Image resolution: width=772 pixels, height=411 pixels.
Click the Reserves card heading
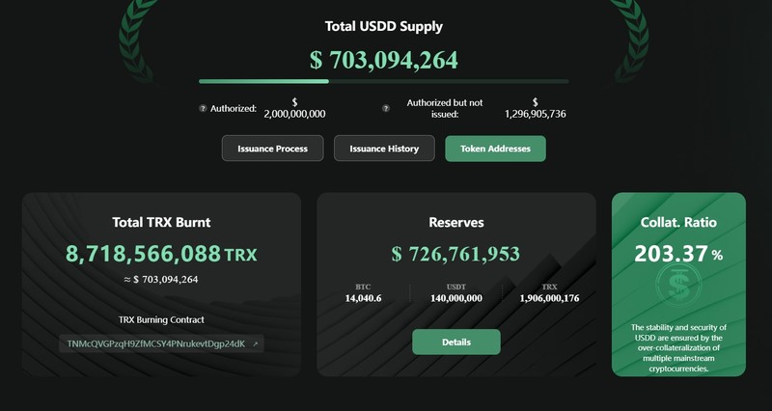click(x=456, y=223)
